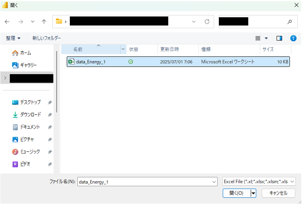This screenshot has height=204, width=302.
Task: Click the キャンセル button
Action: 278,193
